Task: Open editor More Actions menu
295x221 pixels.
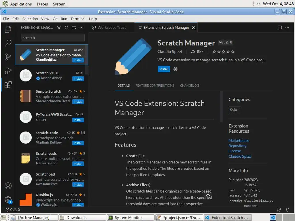Action: 287,27
